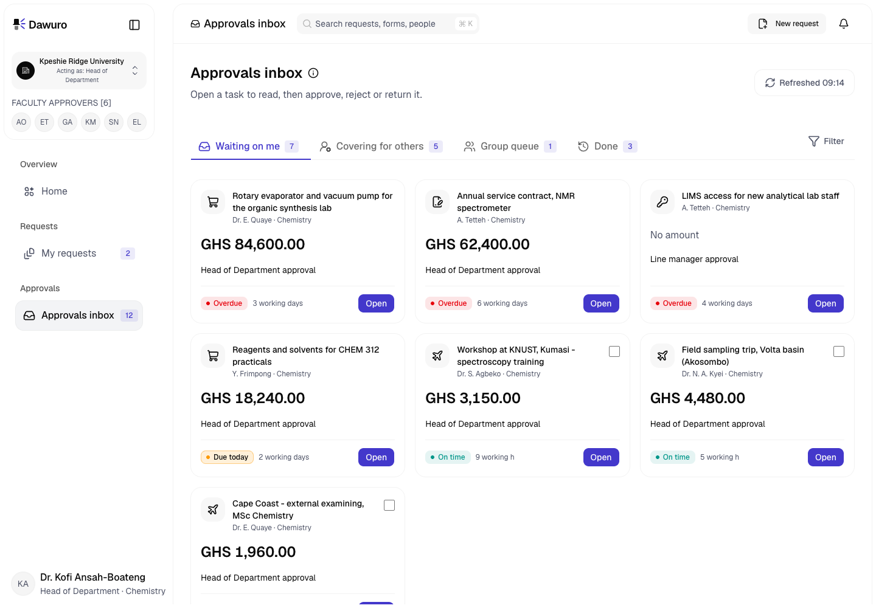Click the cart icon on Reagents and solvents card

point(213,356)
